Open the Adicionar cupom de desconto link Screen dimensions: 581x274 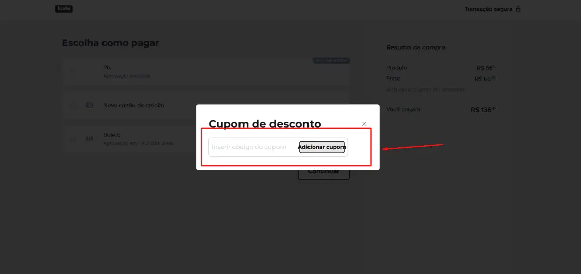[426, 90]
